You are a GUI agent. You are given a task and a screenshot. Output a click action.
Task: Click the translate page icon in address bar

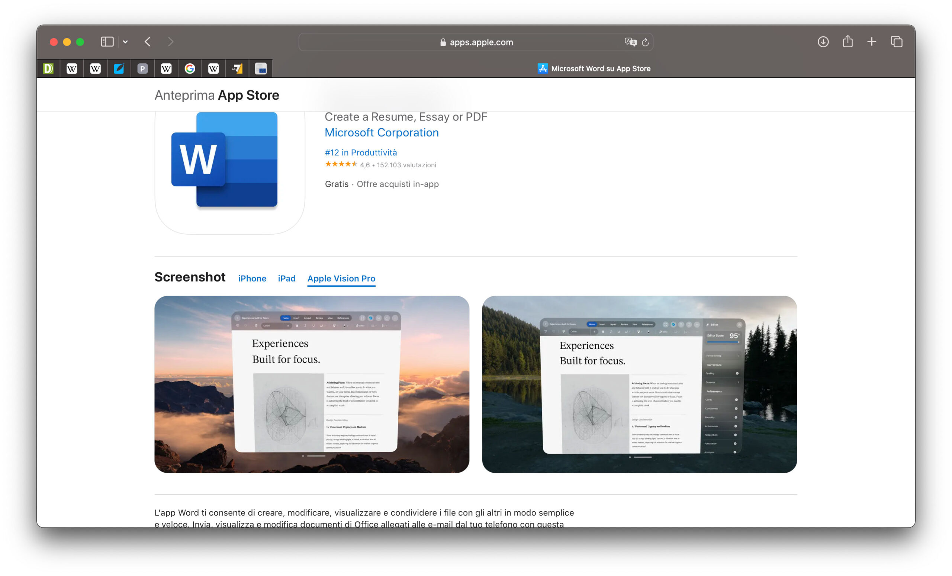pyautogui.click(x=630, y=42)
